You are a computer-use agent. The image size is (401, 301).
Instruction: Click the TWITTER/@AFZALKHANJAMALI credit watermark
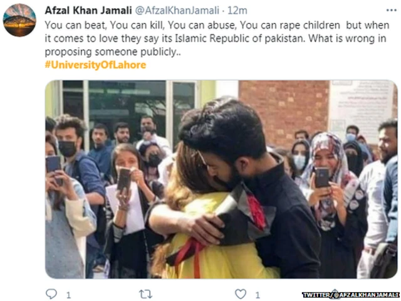tap(351, 295)
